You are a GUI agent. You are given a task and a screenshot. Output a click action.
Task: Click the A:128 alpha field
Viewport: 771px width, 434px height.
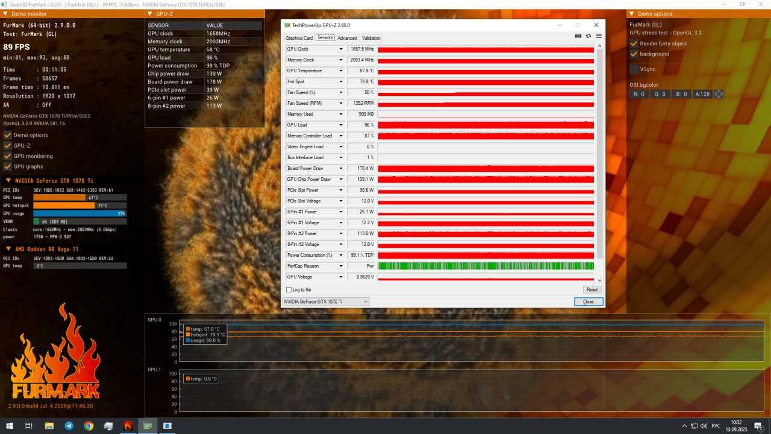pos(702,94)
